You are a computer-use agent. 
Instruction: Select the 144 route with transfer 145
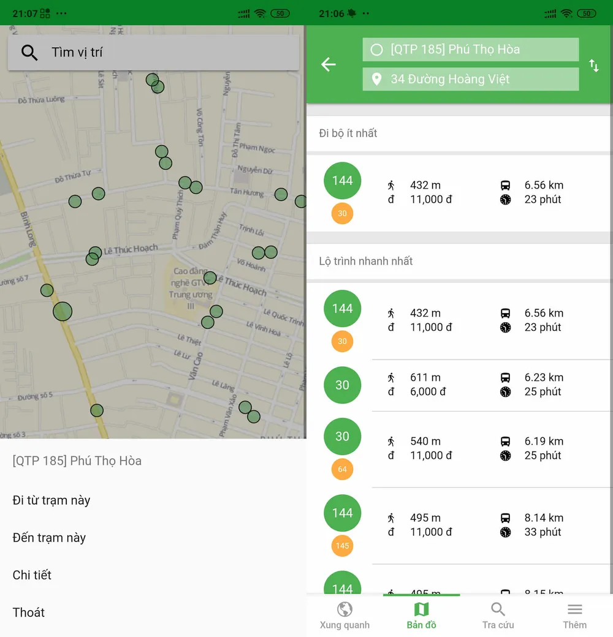460,525
